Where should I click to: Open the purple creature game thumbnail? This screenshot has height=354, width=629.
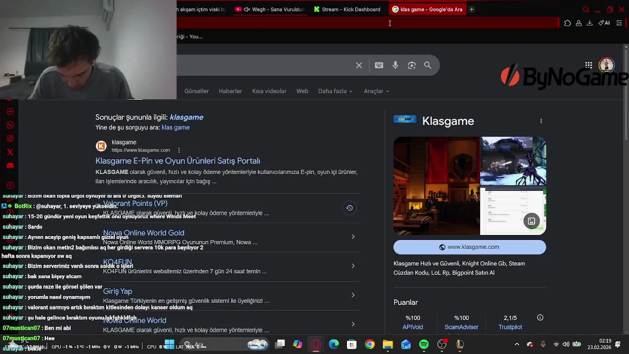[513, 161]
